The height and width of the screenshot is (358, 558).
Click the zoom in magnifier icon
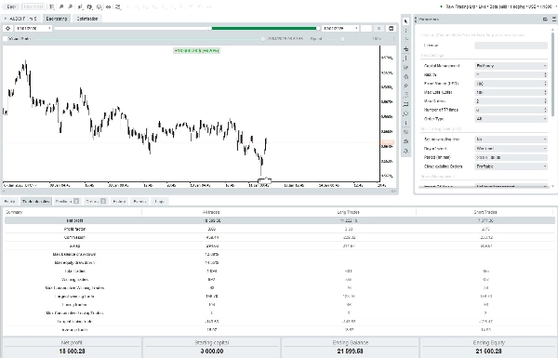[61, 7]
